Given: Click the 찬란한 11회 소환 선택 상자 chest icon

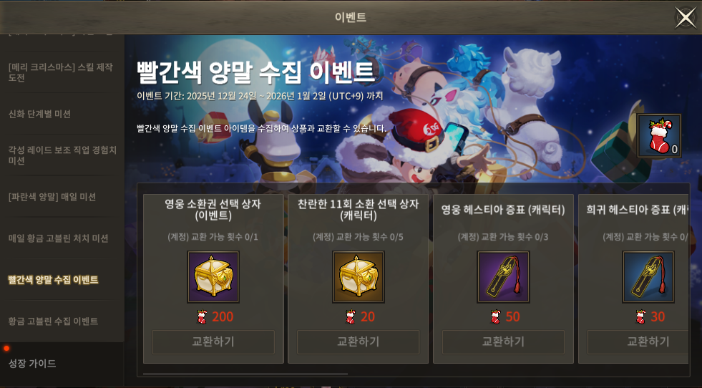Looking at the screenshot, I should coord(359,277).
